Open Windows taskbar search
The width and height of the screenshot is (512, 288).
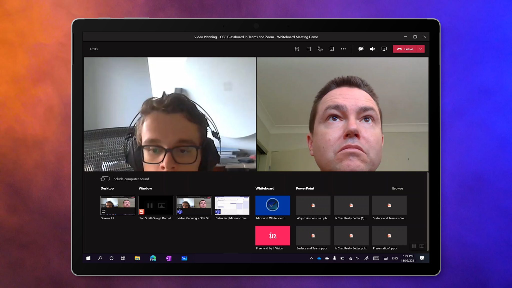tap(100, 258)
